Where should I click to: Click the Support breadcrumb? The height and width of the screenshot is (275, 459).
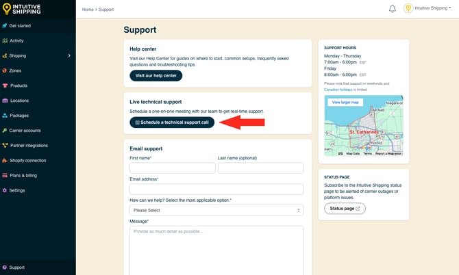point(106,10)
